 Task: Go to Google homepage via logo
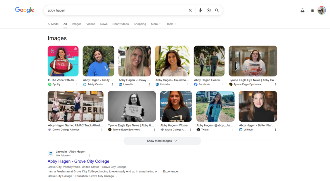(x=24, y=10)
